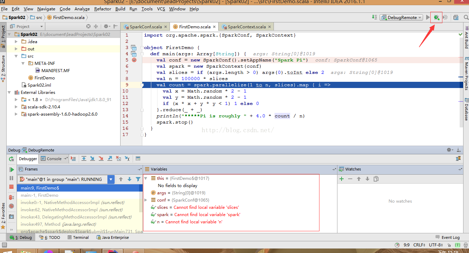Click Step Into blue arrow icon
Viewport: 469px width, 253px height.
point(93,158)
